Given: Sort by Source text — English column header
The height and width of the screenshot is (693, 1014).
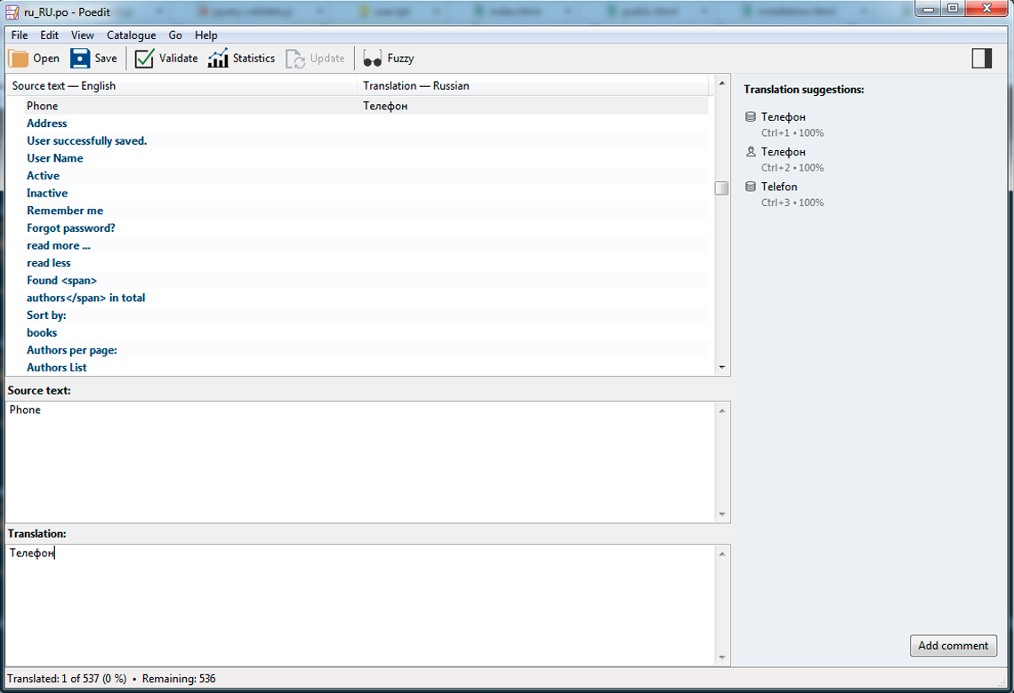Looking at the screenshot, I should tap(178, 86).
